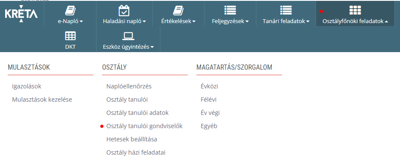Choose Év végi evaluation link
This screenshot has width=400, height=167.
tap(210, 113)
